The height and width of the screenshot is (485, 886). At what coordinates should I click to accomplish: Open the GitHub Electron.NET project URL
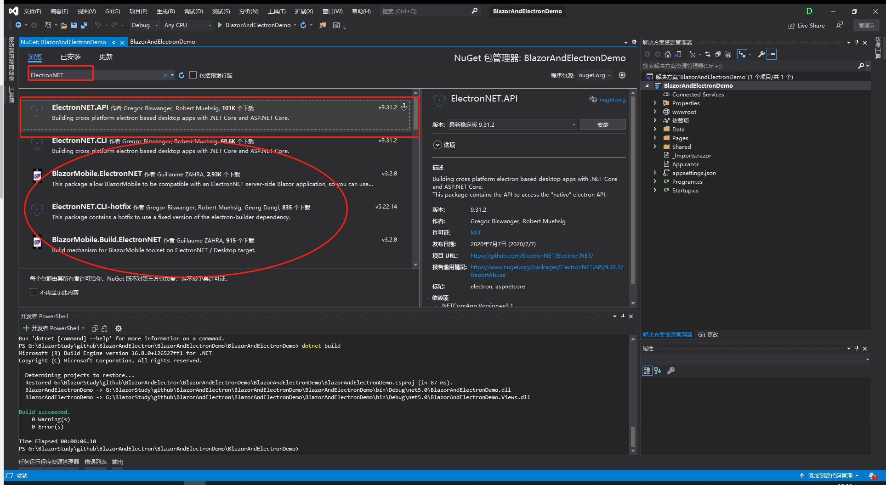(532, 256)
